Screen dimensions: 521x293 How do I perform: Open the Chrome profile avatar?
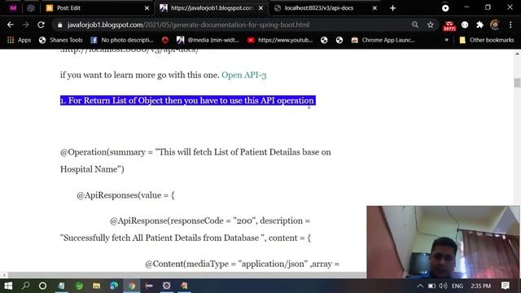(495, 24)
